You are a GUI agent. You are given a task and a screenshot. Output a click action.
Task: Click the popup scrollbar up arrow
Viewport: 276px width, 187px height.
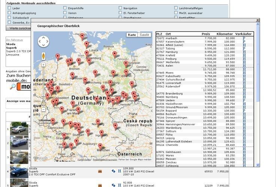pyautogui.click(x=258, y=24)
